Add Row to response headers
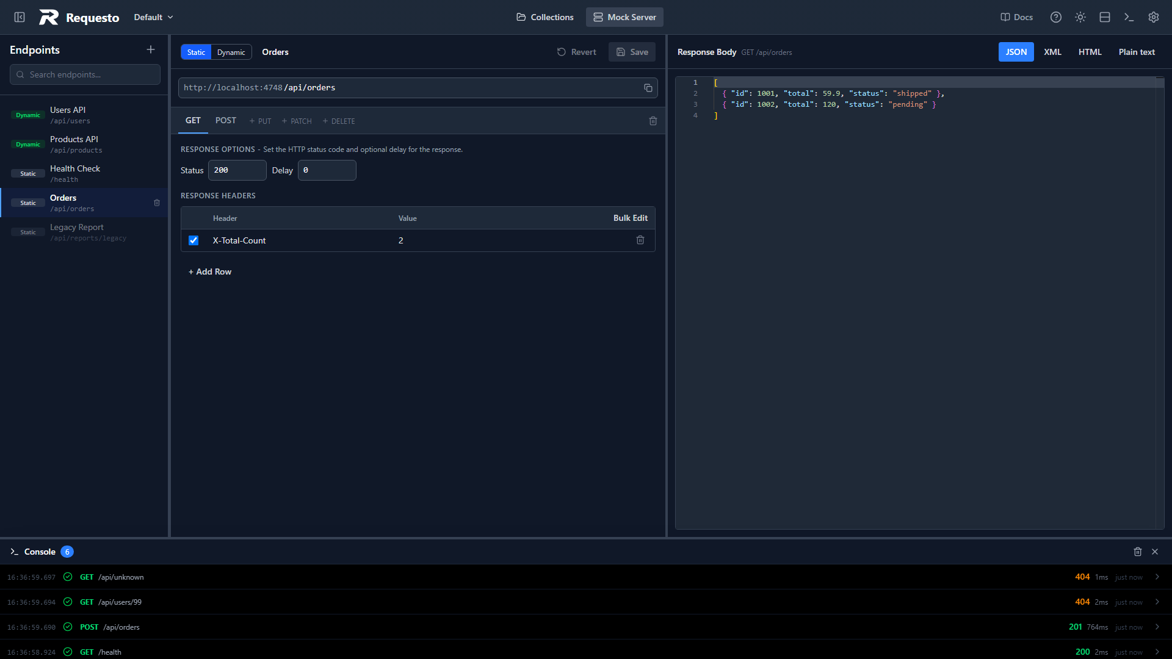1172x659 pixels. coord(210,272)
